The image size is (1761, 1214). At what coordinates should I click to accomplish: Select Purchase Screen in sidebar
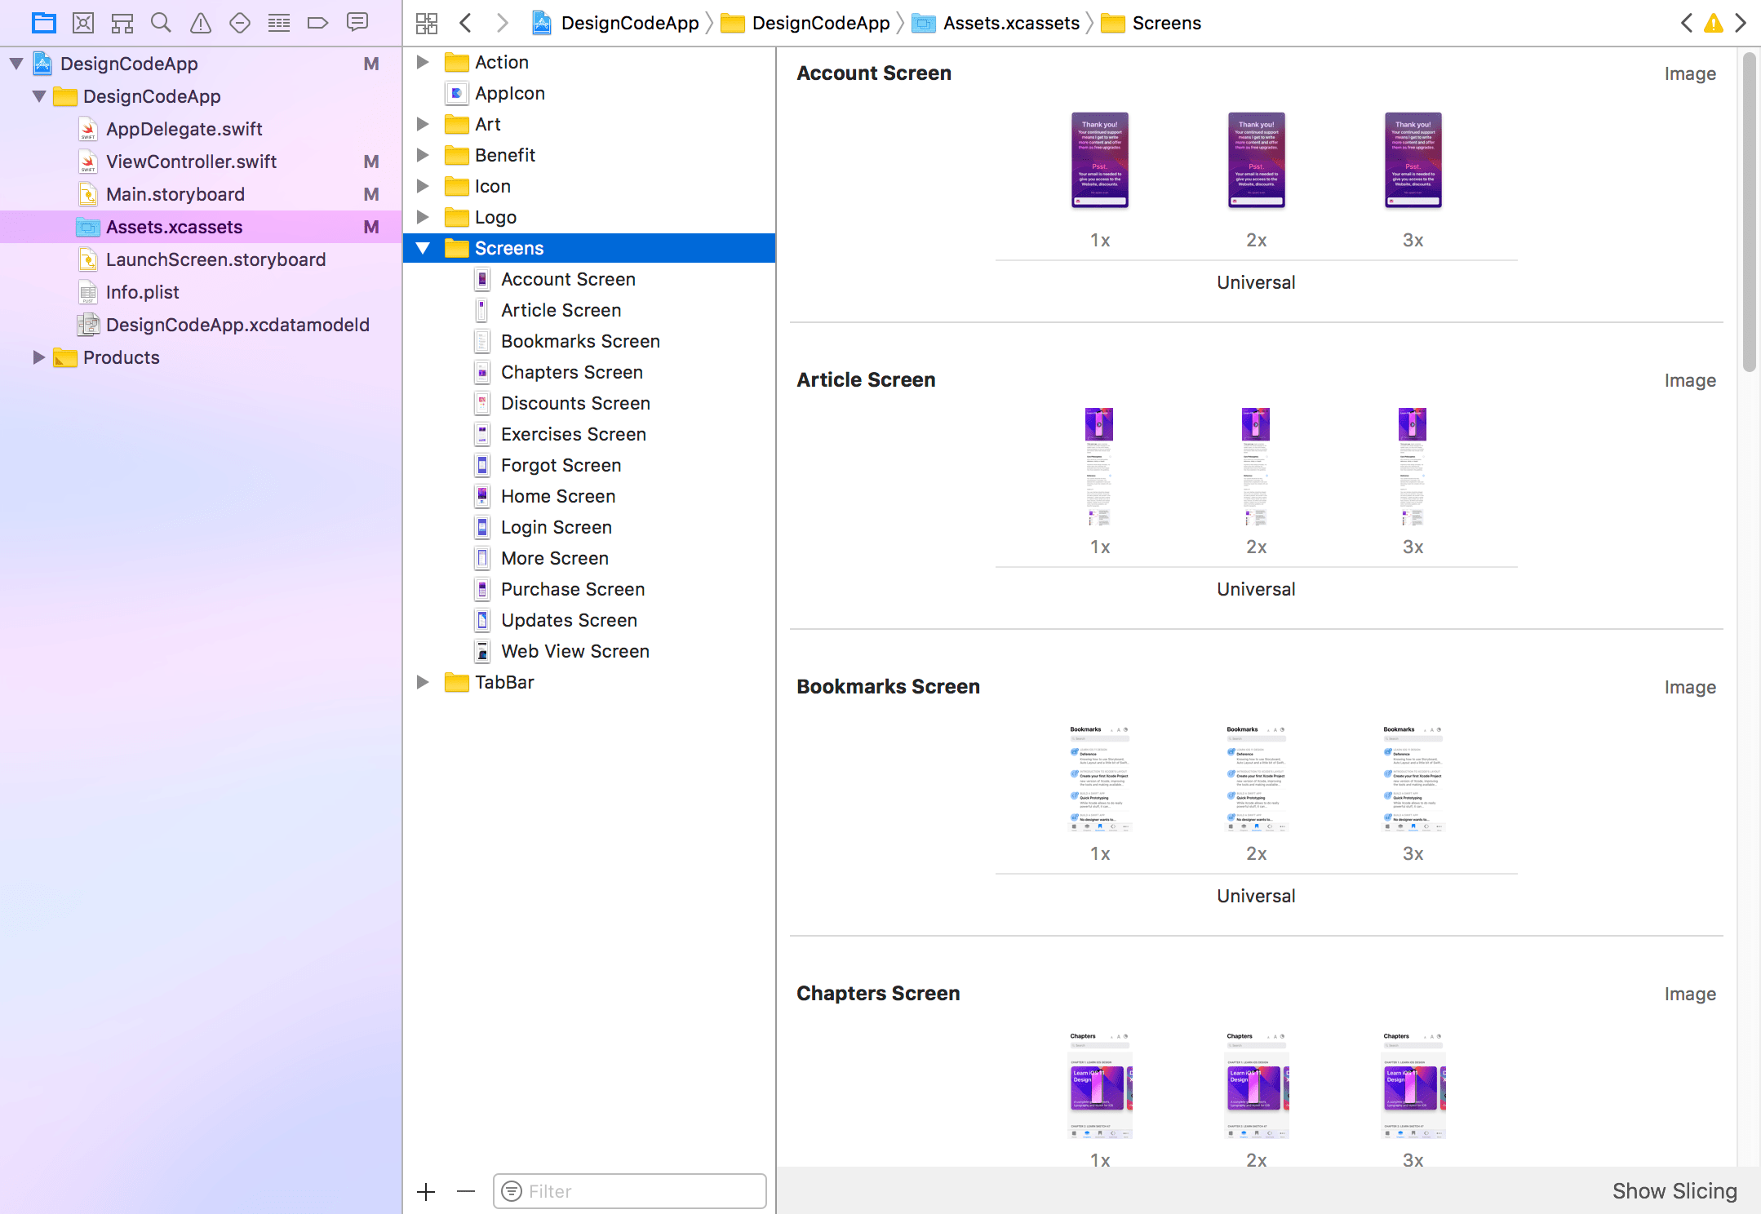click(573, 589)
